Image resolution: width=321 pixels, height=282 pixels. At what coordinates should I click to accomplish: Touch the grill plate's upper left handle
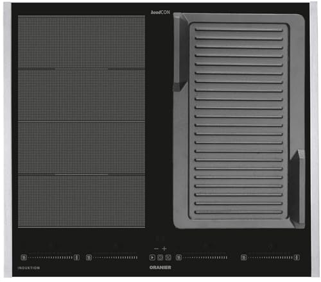[x=180, y=53]
